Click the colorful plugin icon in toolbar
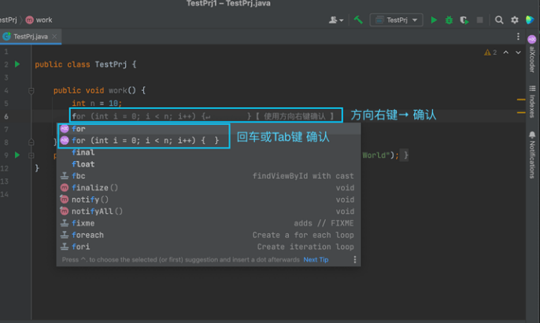Viewport: 540px width, 323px height. [x=530, y=20]
